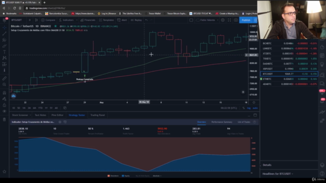Open the Performance Summary sub-tab
This screenshot has height=183, width=326.
click(222, 122)
